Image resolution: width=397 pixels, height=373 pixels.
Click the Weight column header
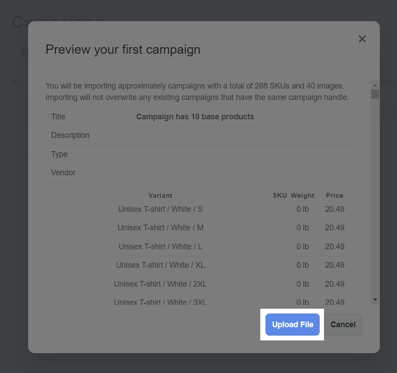(302, 196)
